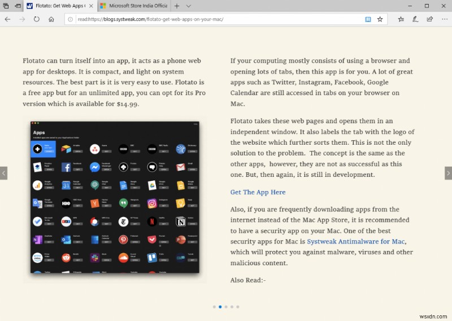Click Google Docs icon in screenshot
Screen dimensions: 452x321
coord(123,185)
